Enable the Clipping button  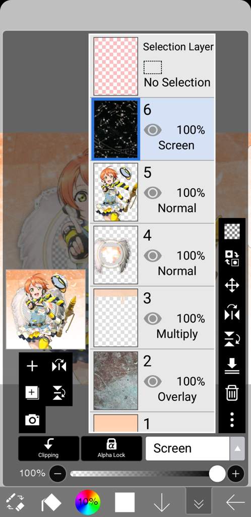pyautogui.click(x=49, y=448)
